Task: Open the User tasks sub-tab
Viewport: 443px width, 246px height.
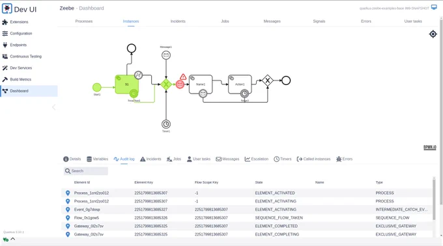Action: (199, 159)
